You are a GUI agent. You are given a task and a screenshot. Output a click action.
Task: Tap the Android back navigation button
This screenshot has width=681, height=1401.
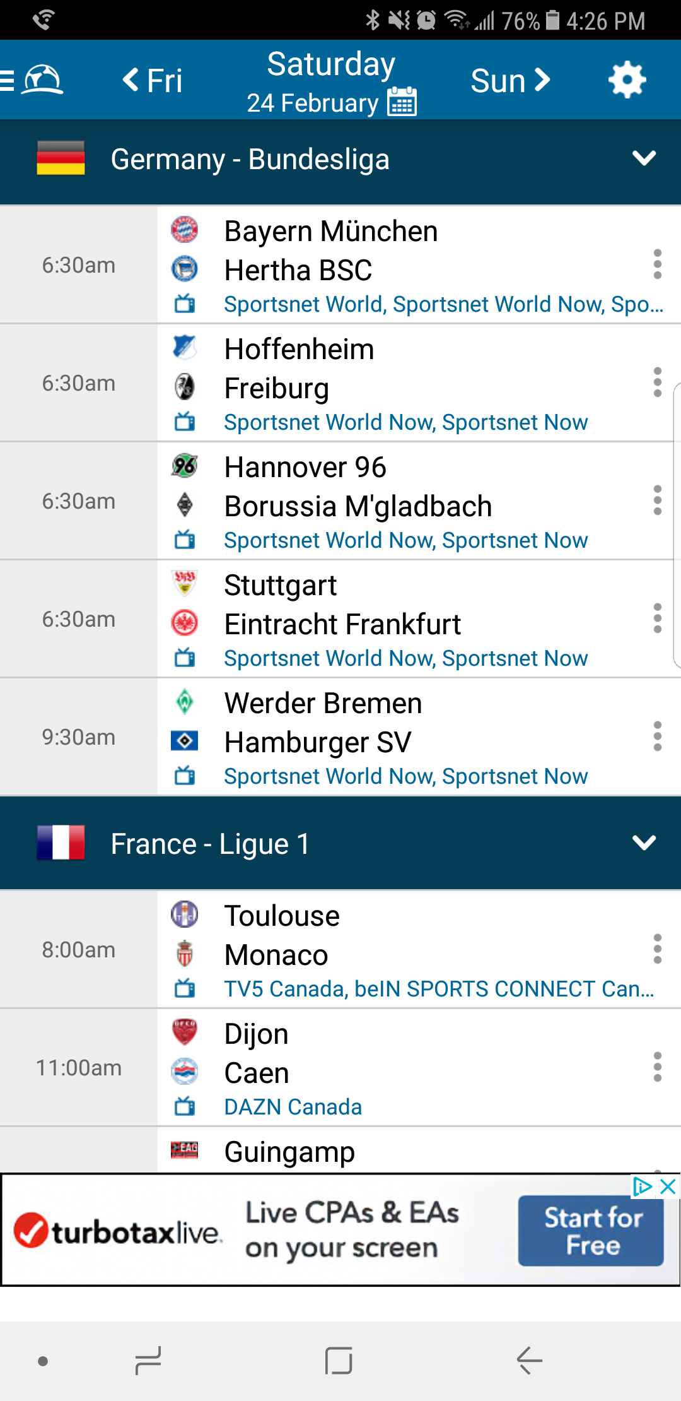point(529,1361)
